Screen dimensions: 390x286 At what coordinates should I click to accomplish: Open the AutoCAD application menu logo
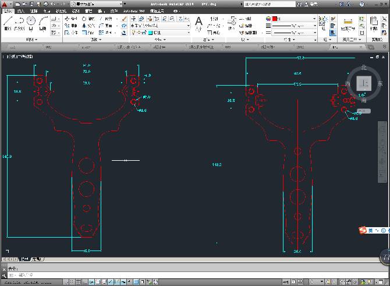[5, 4]
